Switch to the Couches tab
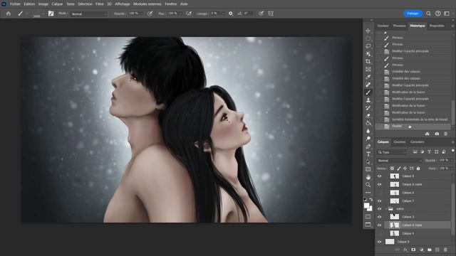 pos(399,142)
